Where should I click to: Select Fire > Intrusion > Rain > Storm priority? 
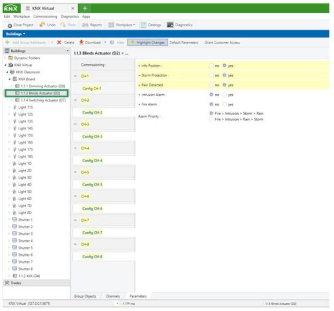click(x=211, y=119)
